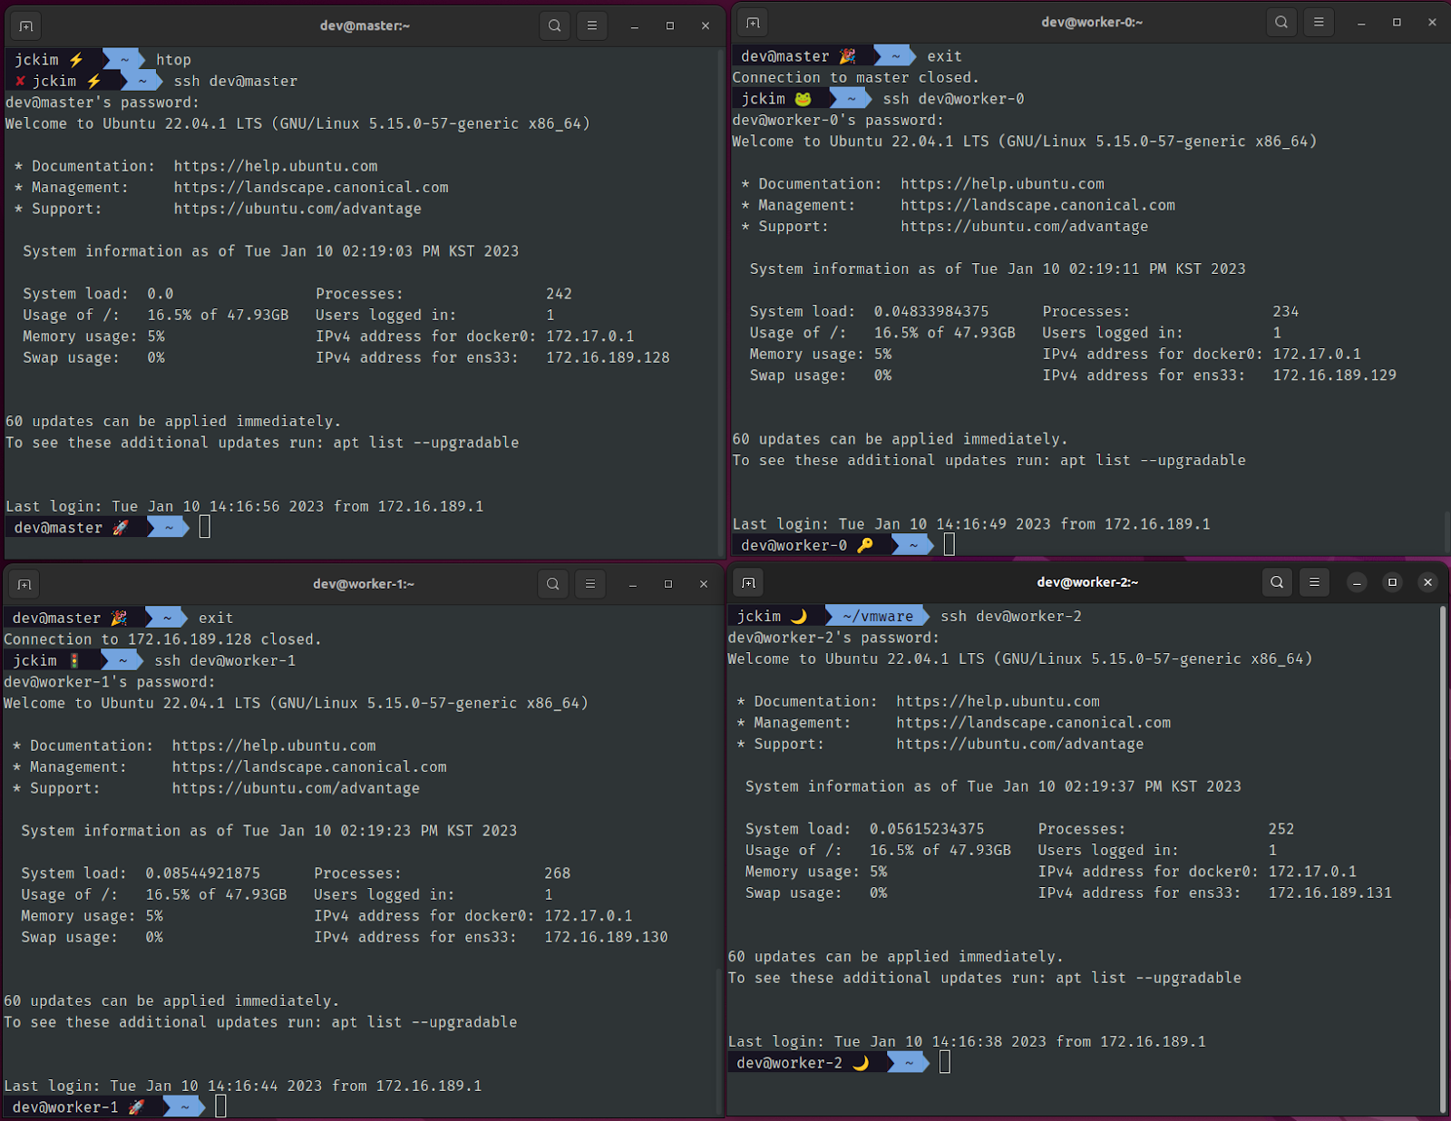Open hamburger menu in dev@worker-2 terminal
This screenshot has height=1121, width=1451.
(x=1314, y=582)
